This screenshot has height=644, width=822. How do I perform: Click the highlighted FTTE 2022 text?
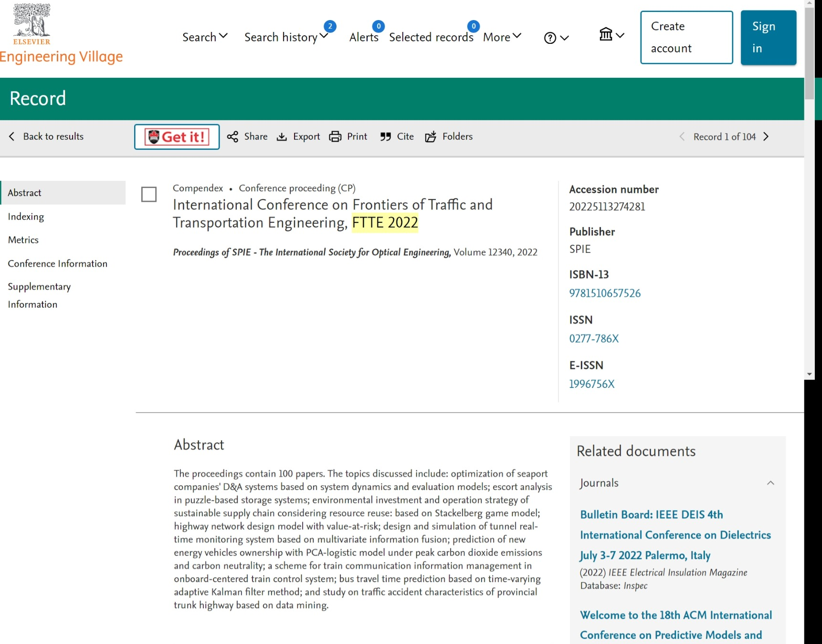(x=385, y=223)
